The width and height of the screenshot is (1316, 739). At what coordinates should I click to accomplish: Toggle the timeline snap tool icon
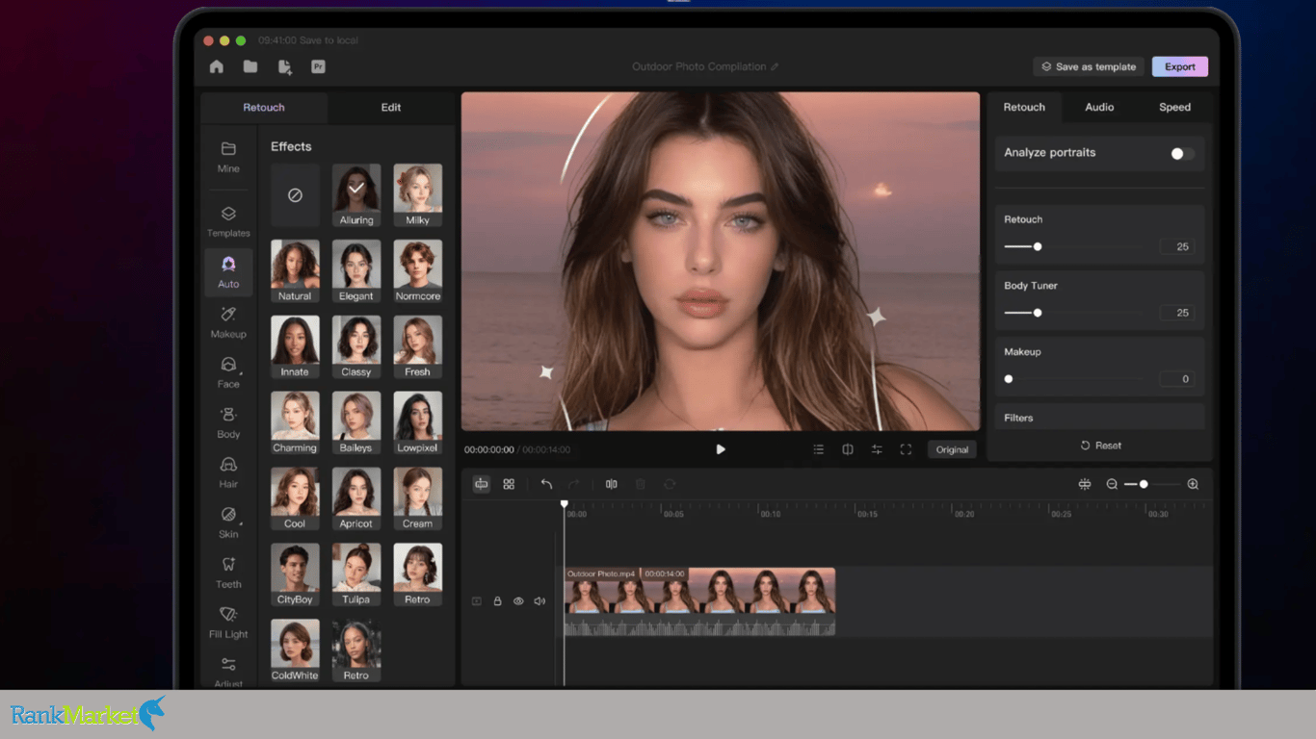(481, 484)
